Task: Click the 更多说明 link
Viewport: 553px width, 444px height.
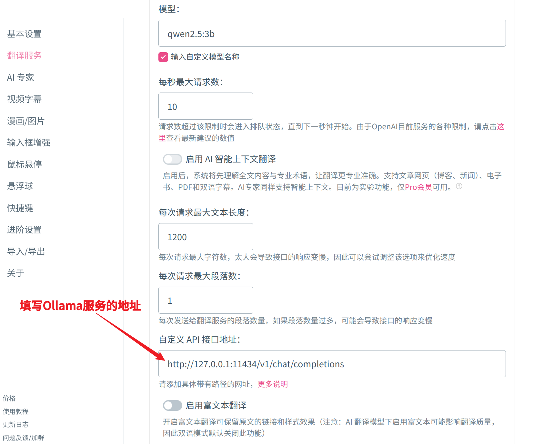Action: pyautogui.click(x=273, y=384)
